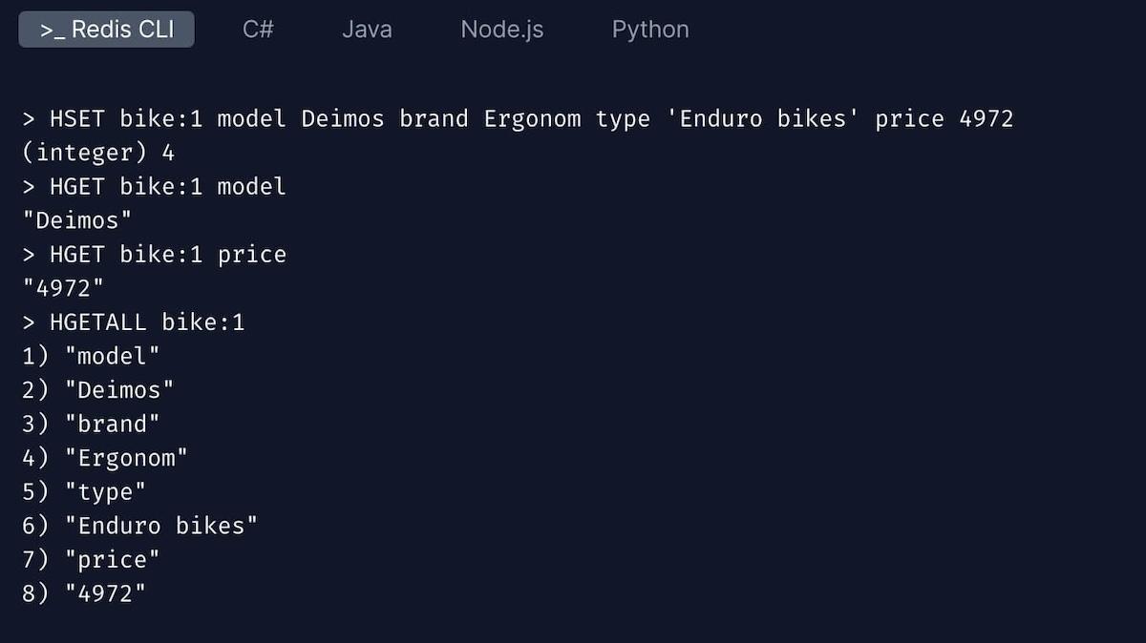Image resolution: width=1146 pixels, height=643 pixels.
Task: Click result line 6) "Enduro bikes"
Action: point(140,526)
